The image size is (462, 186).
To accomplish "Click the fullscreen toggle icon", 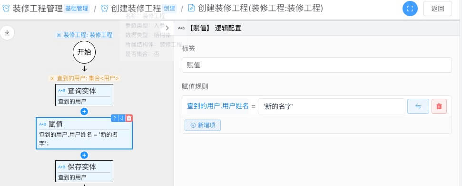I will coord(410,9).
